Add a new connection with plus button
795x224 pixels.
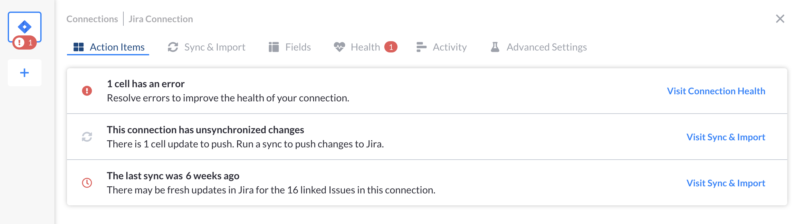[24, 73]
